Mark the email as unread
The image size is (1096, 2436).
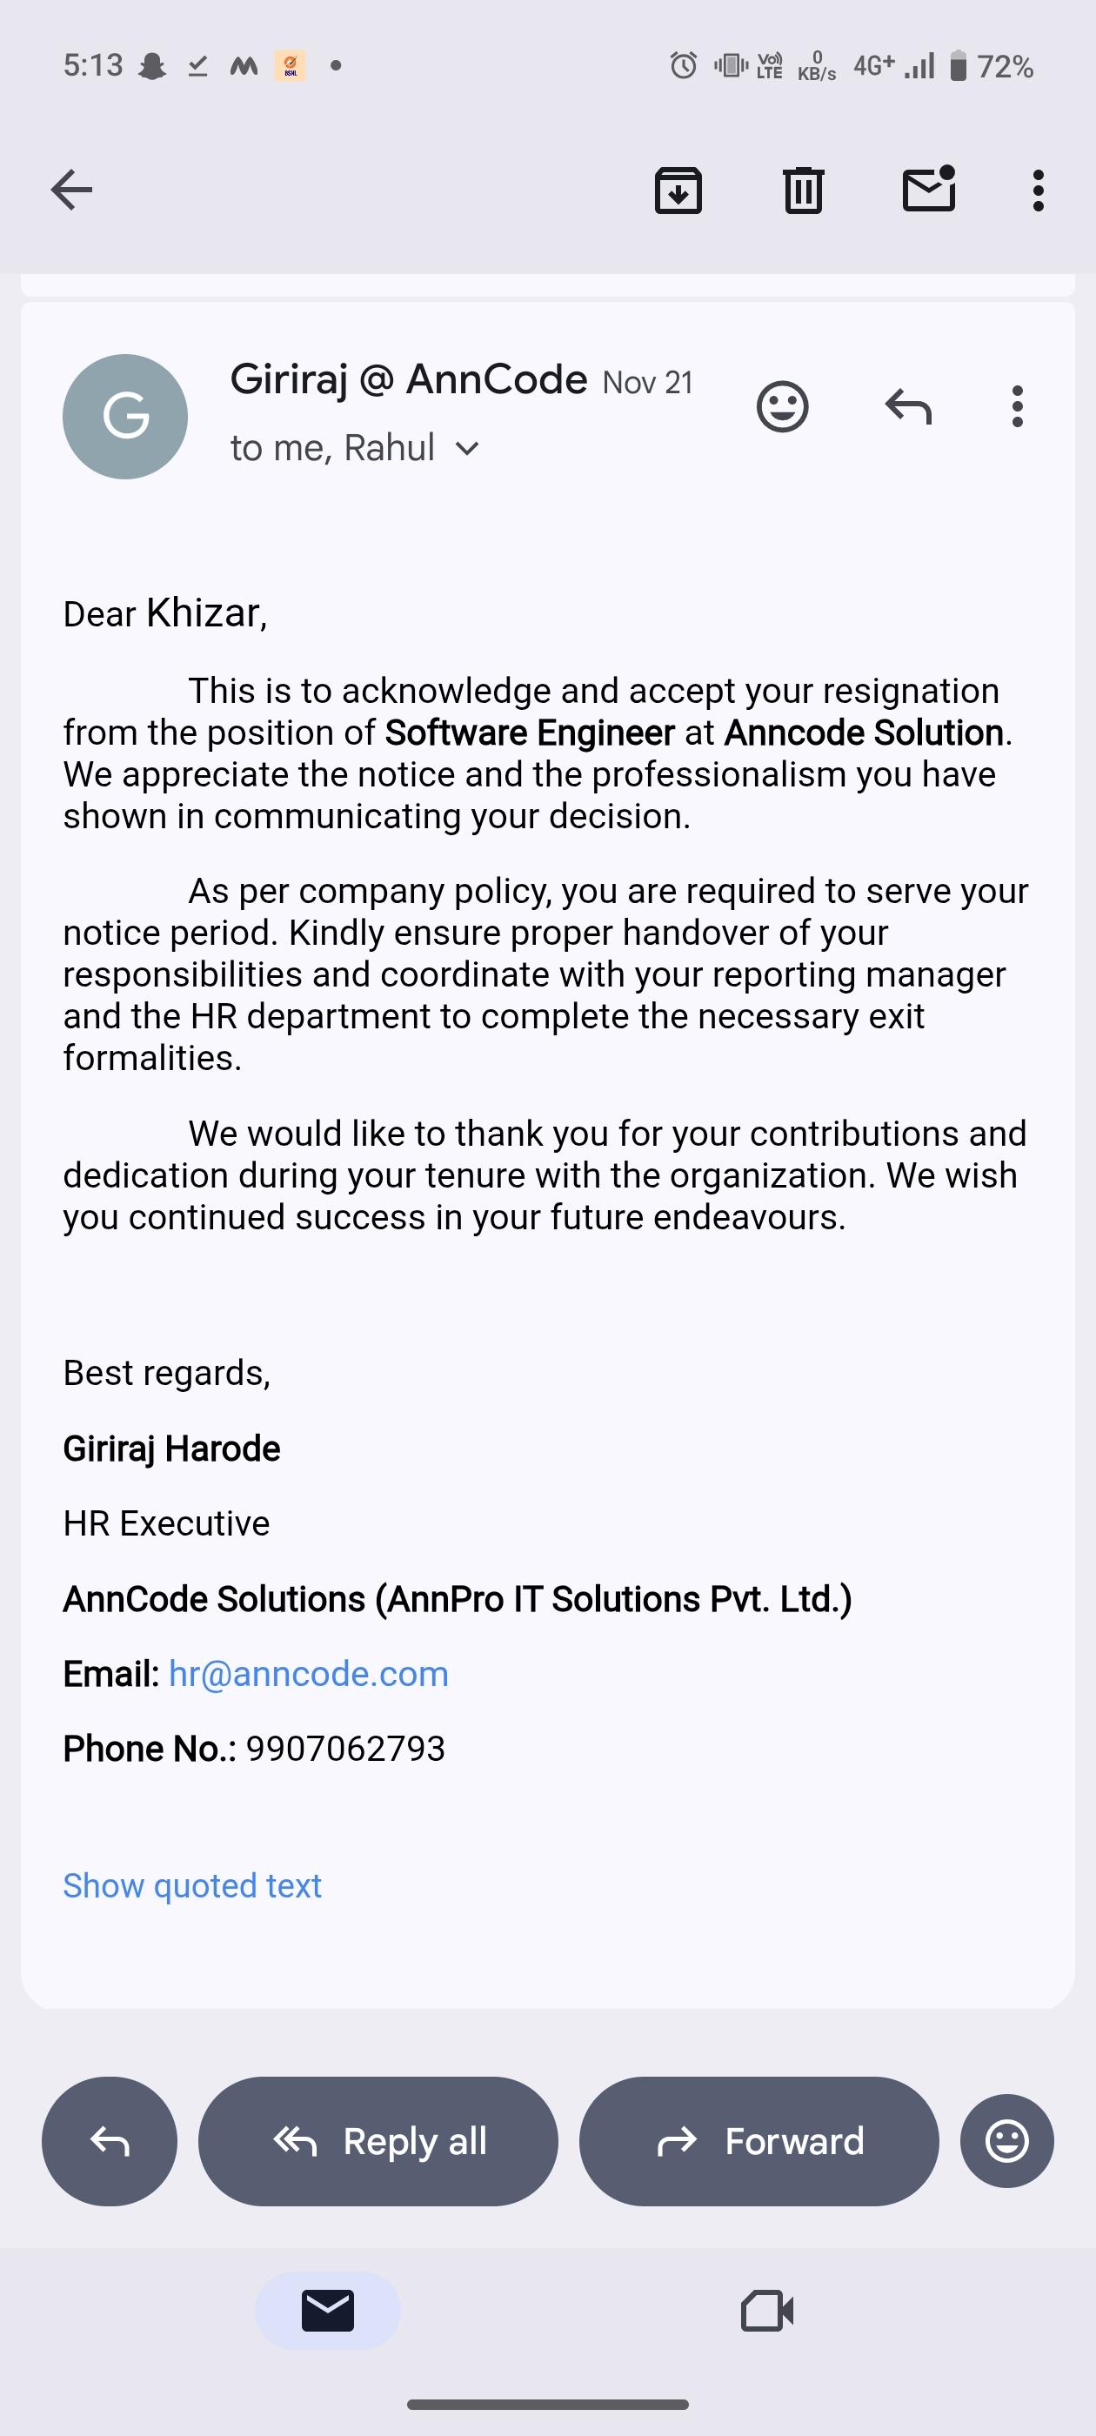coord(929,189)
